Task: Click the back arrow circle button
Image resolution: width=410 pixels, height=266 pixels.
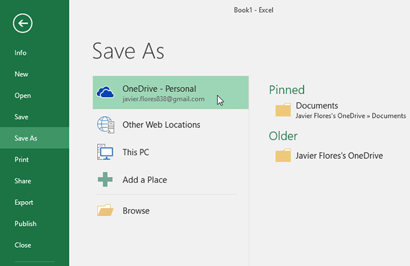Action: click(x=23, y=23)
